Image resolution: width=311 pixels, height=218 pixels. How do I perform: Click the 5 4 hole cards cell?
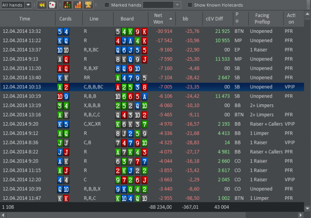(63, 32)
